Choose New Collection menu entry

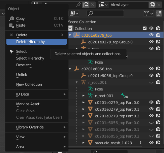click(36, 84)
